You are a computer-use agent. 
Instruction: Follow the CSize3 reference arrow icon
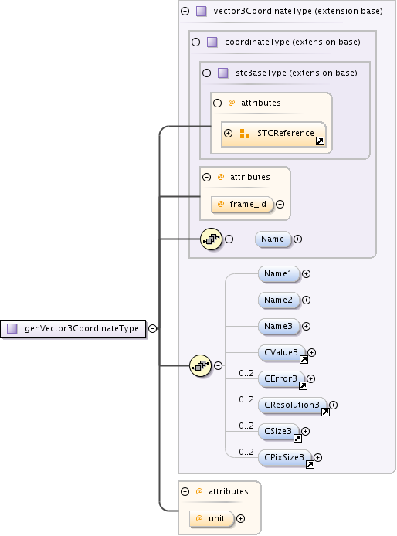coord(297,439)
